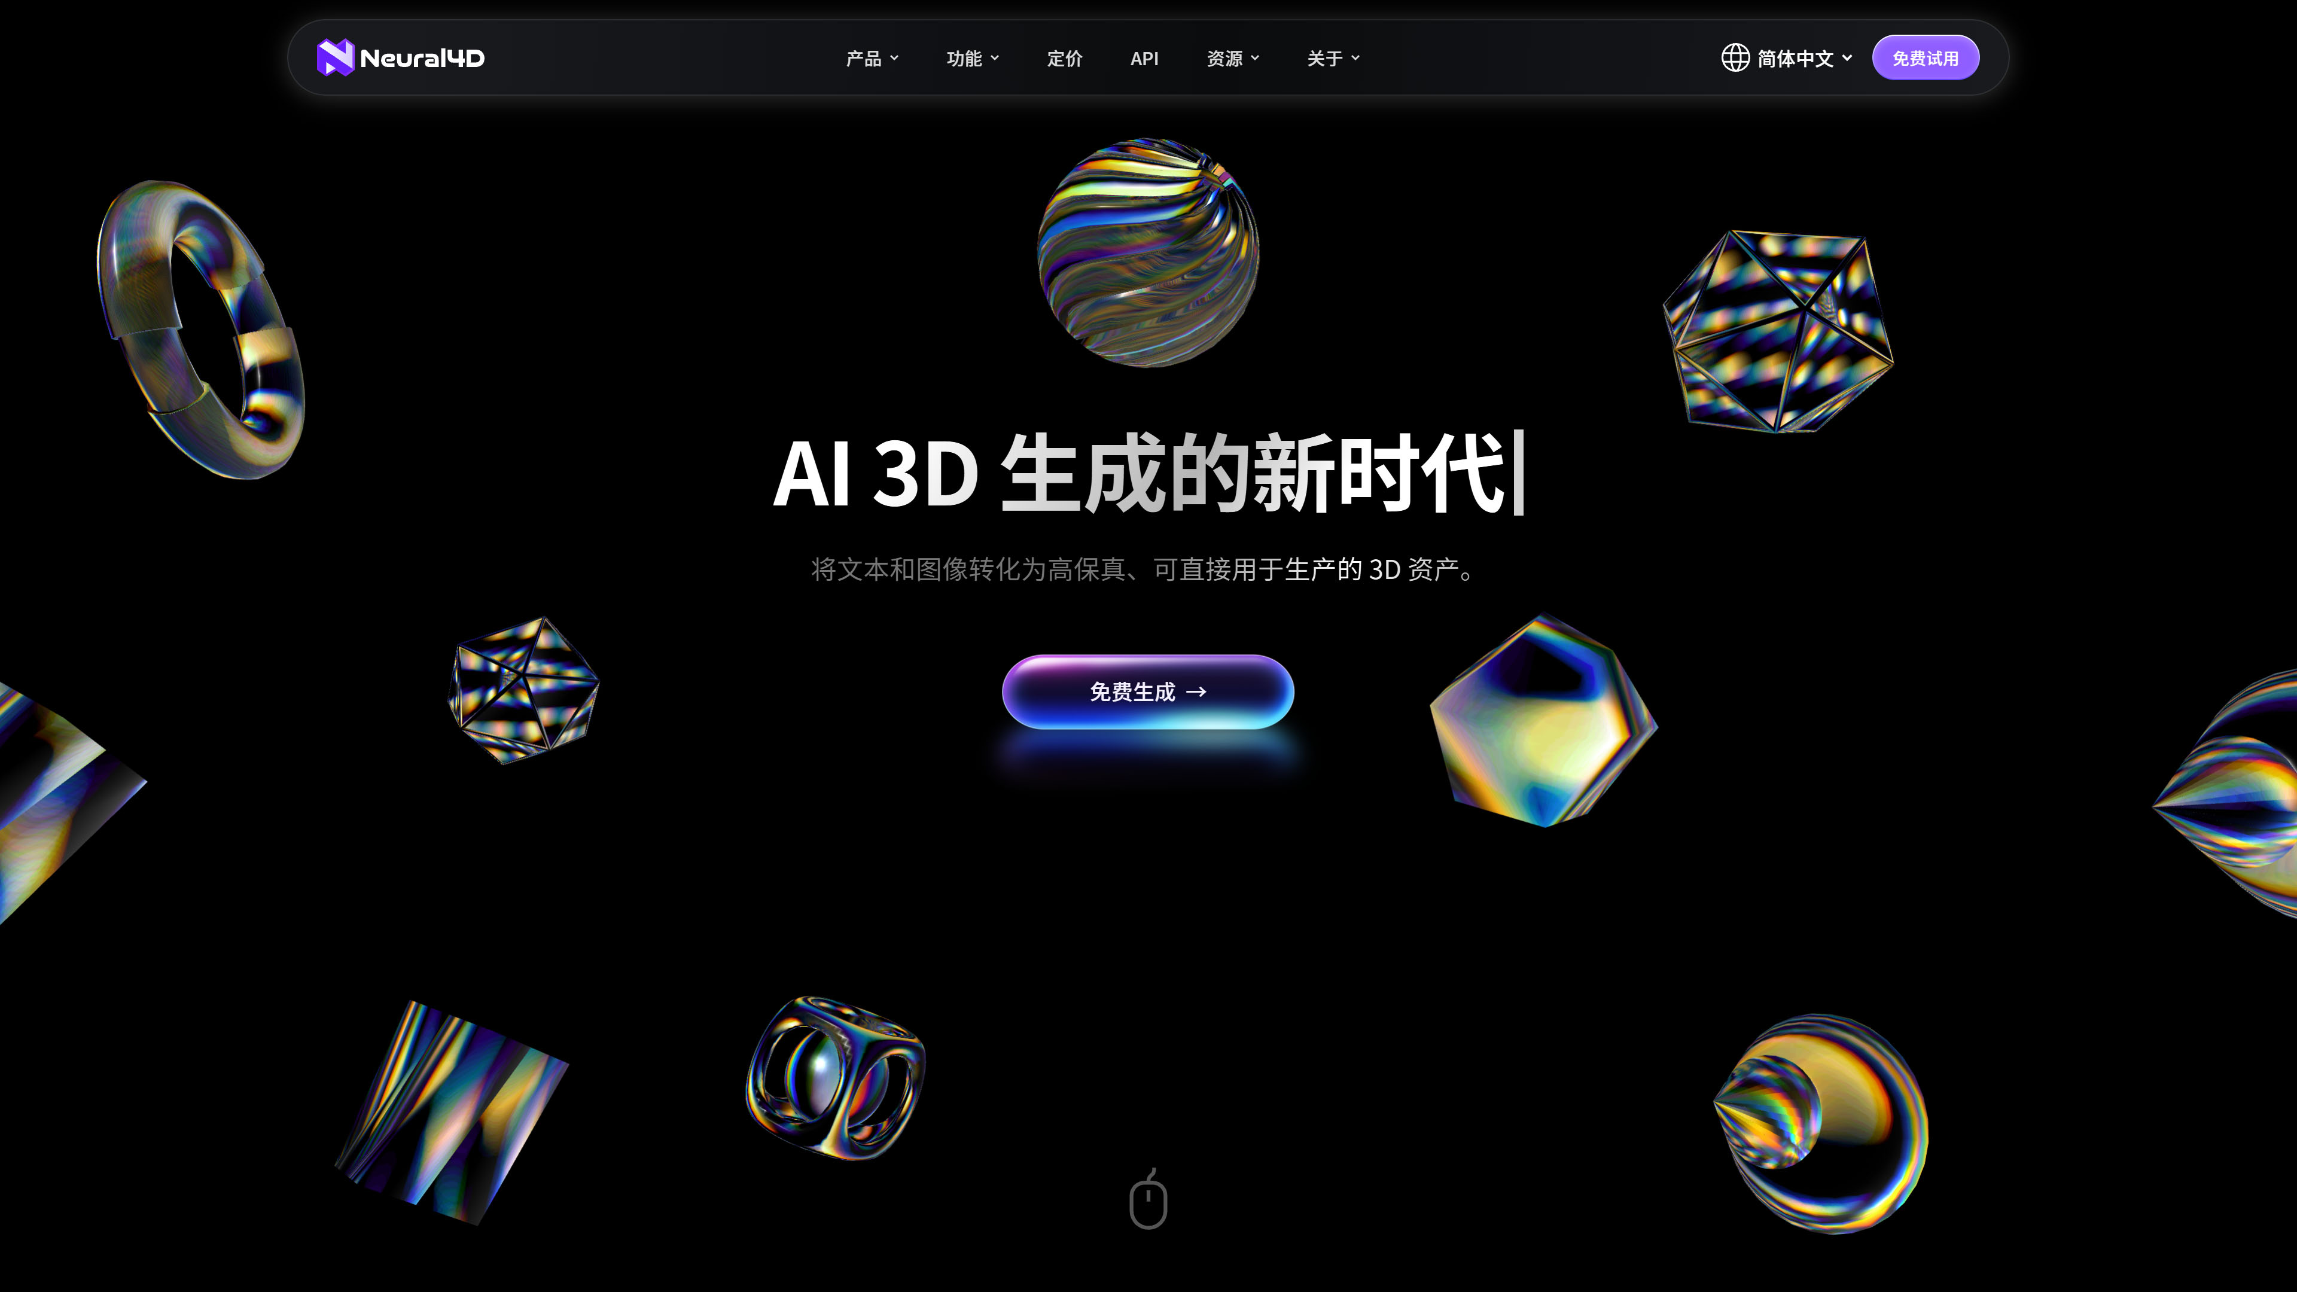Click the Neural4D logo in the navbar
The image size is (2297, 1292).
point(400,58)
